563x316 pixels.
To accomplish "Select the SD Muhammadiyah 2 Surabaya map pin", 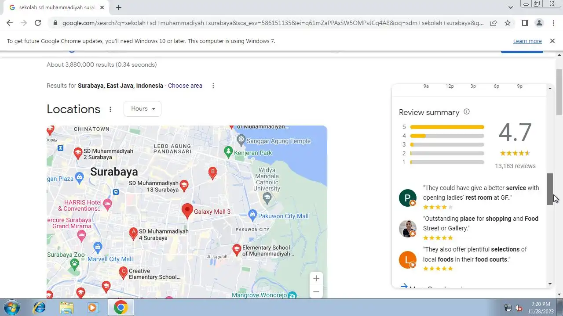I will 78,153.
